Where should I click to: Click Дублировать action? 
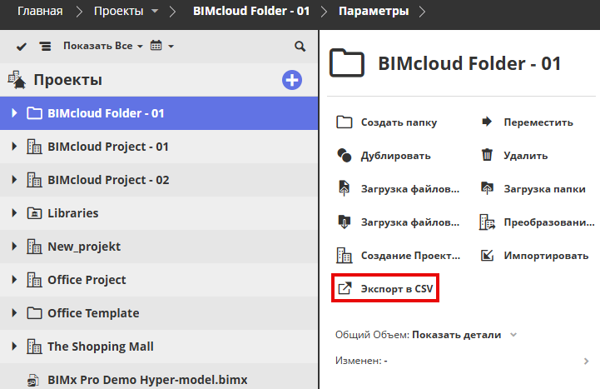(x=384, y=156)
